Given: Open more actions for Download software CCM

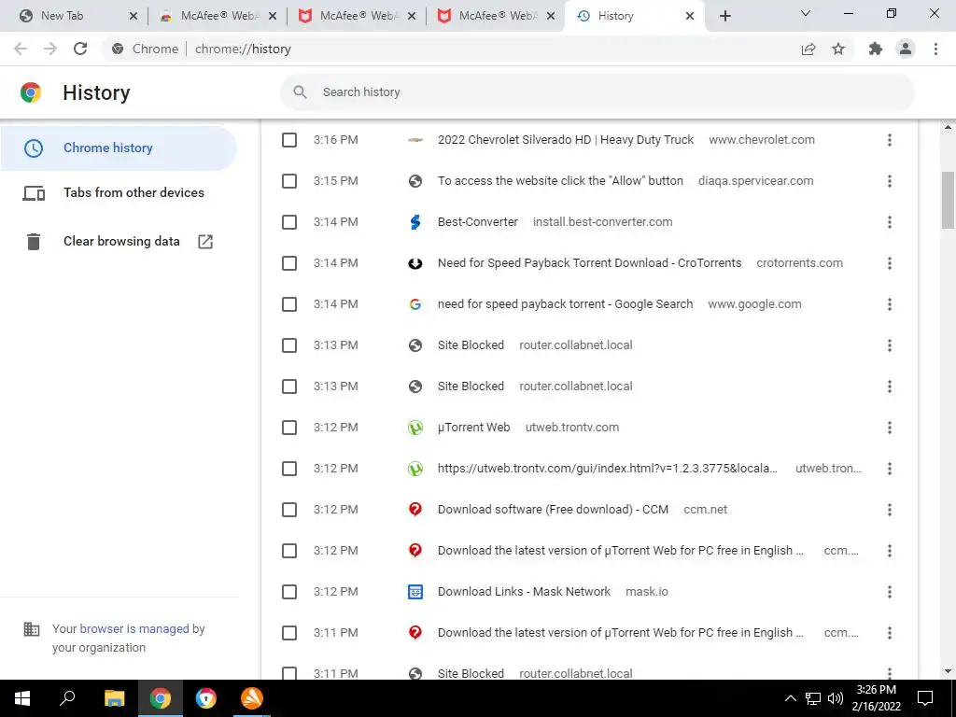Looking at the screenshot, I should 890,510.
